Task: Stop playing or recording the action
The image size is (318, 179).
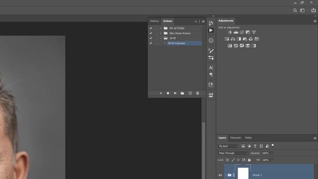Action: [x=160, y=93]
